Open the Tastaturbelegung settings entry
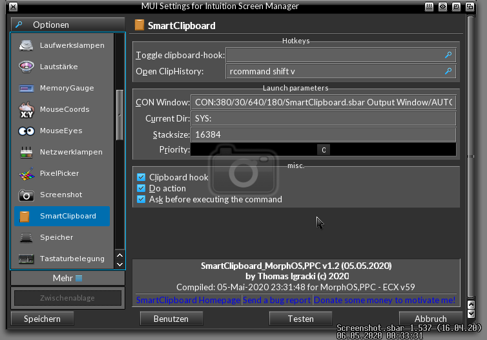The width and height of the screenshot is (487, 340). 72,259
